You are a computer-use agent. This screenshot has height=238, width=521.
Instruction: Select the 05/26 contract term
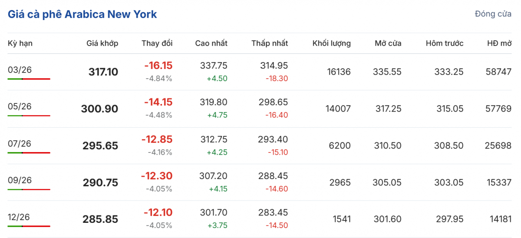click(x=20, y=106)
